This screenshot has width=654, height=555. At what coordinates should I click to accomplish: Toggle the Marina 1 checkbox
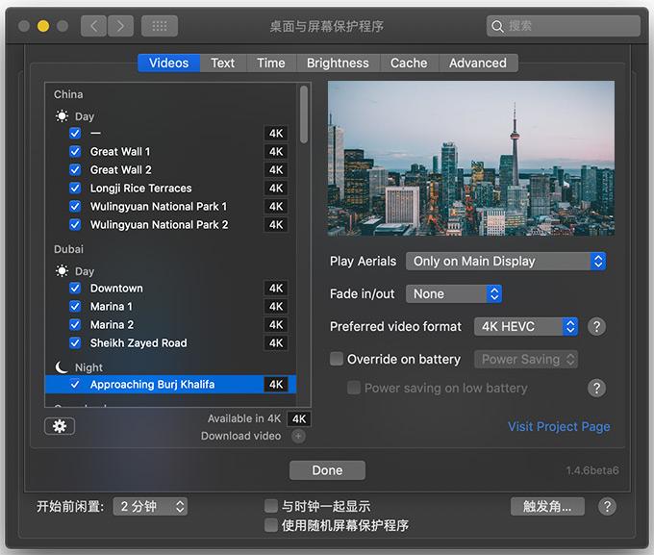pyautogui.click(x=75, y=306)
